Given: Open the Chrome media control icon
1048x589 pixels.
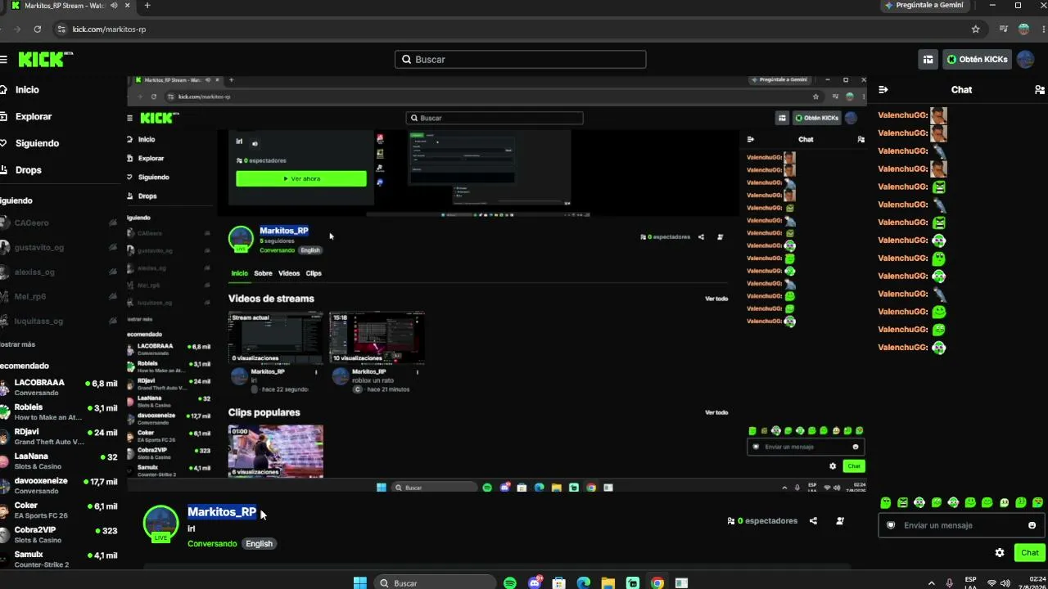Looking at the screenshot, I should (x=1004, y=29).
